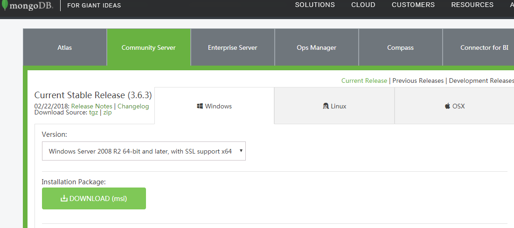
Task: Click the 'FOR GIANT IDEAS' tagline
Action: click(94, 5)
